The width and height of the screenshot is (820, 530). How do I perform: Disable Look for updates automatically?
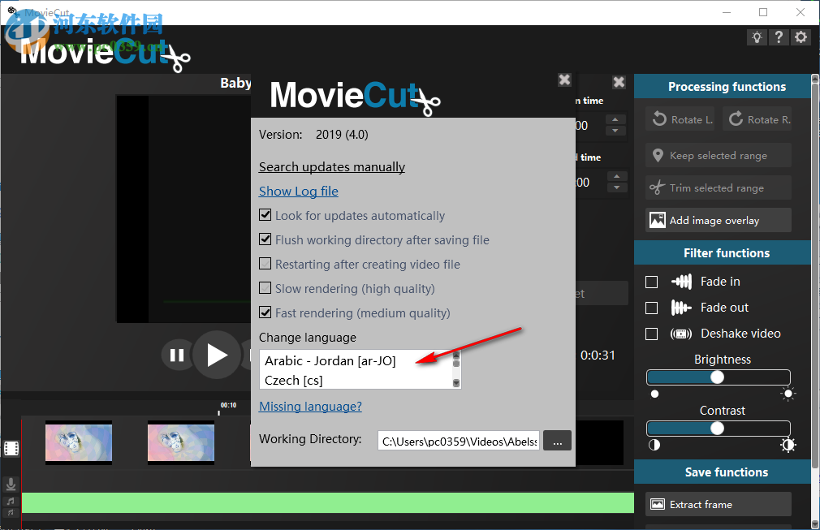point(265,215)
